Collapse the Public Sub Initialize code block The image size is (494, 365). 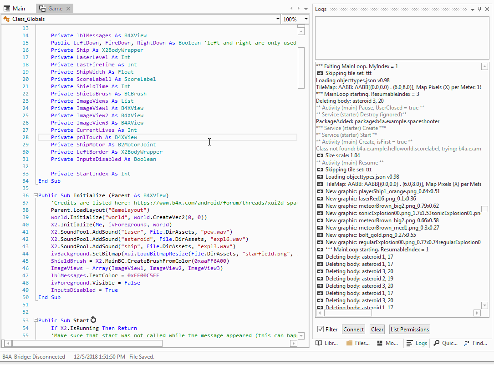coord(35,195)
